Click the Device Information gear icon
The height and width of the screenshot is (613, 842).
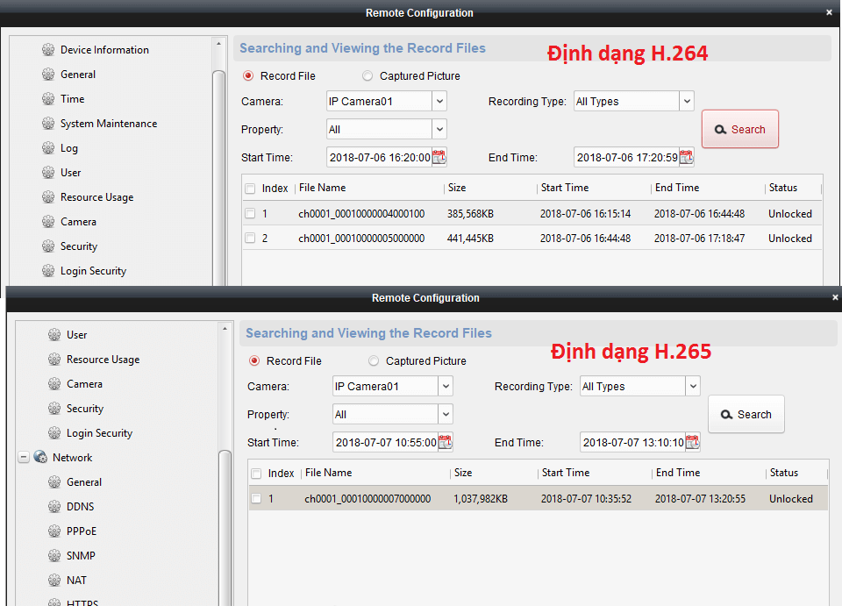pos(48,50)
